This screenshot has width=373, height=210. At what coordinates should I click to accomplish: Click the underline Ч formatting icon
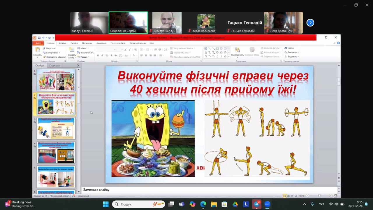(106, 55)
